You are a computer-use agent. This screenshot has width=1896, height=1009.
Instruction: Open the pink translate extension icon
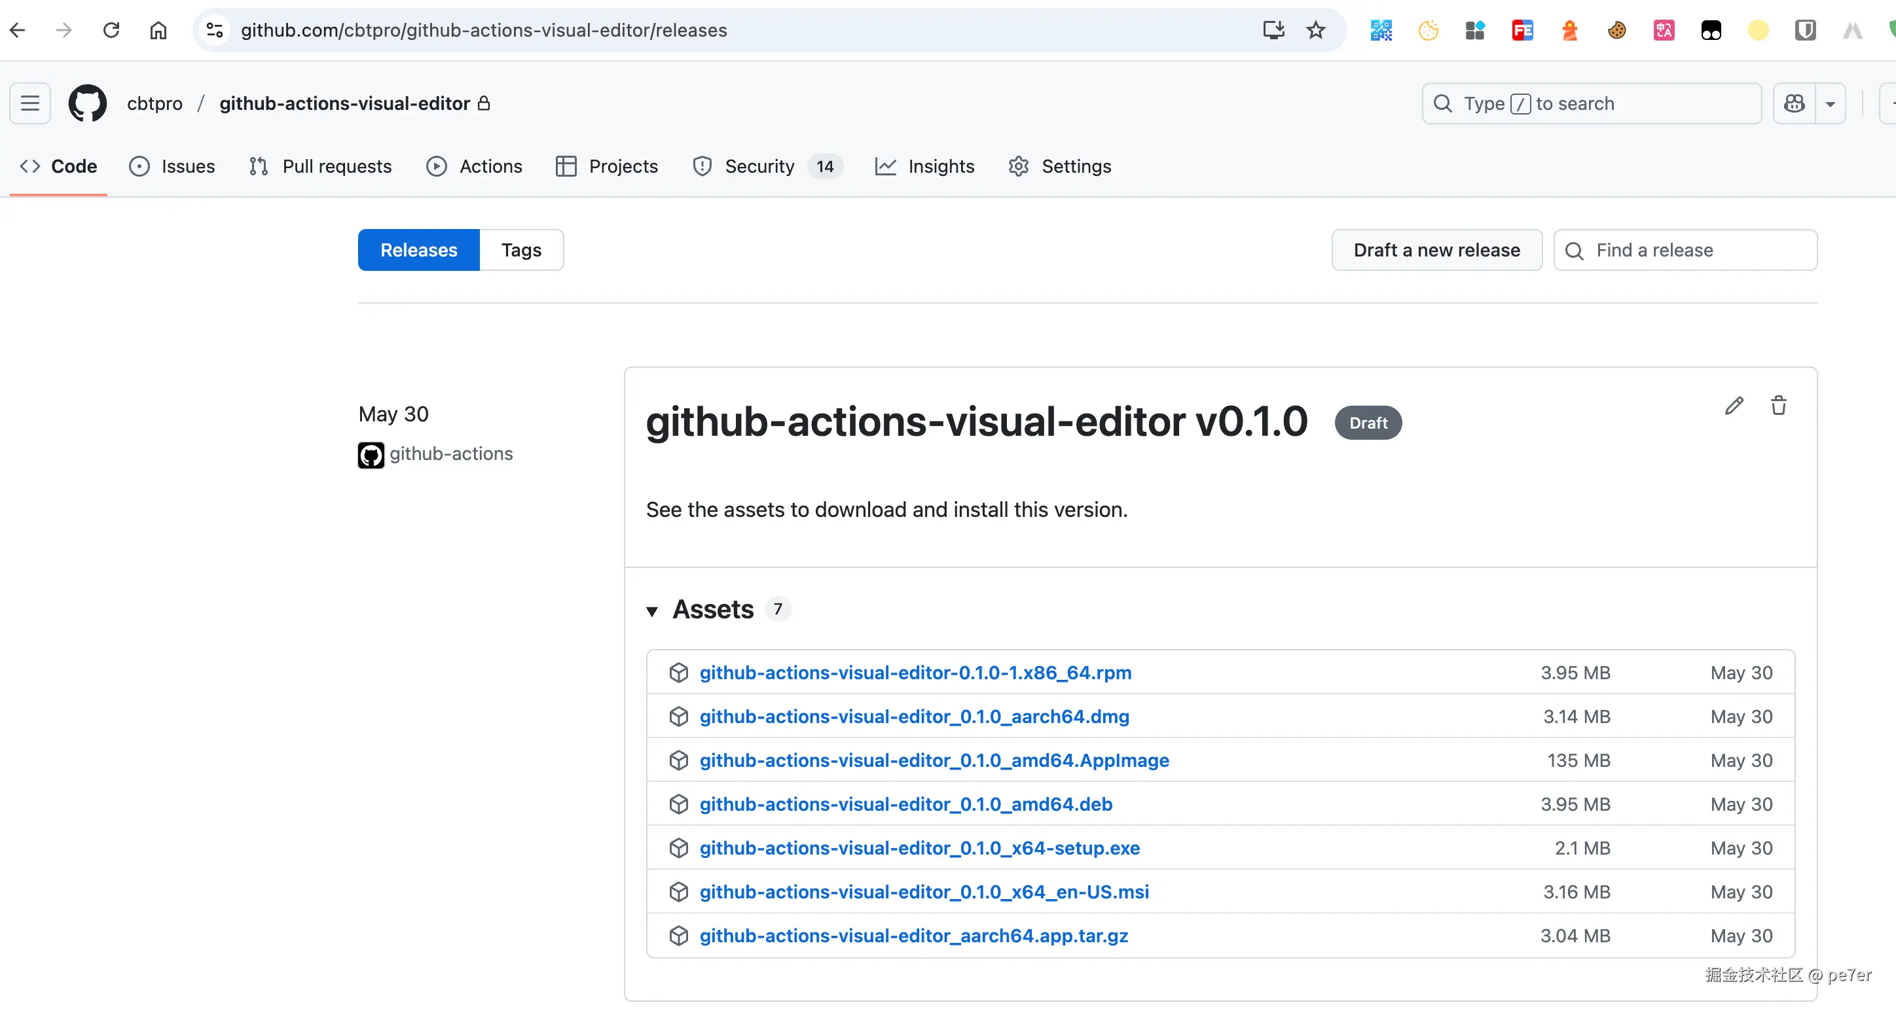1664,30
